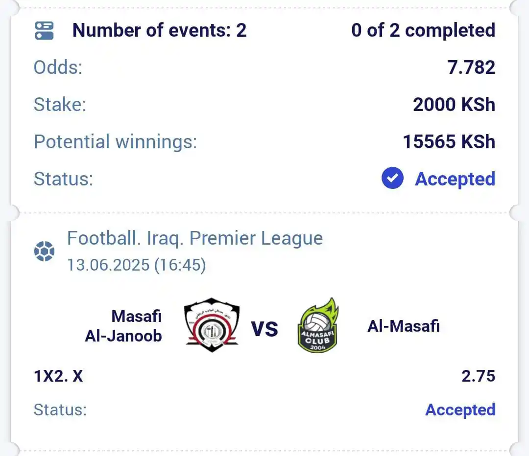The width and height of the screenshot is (529, 456).
Task: Open the Football. Iraq. Premier League link
Action: tap(195, 238)
